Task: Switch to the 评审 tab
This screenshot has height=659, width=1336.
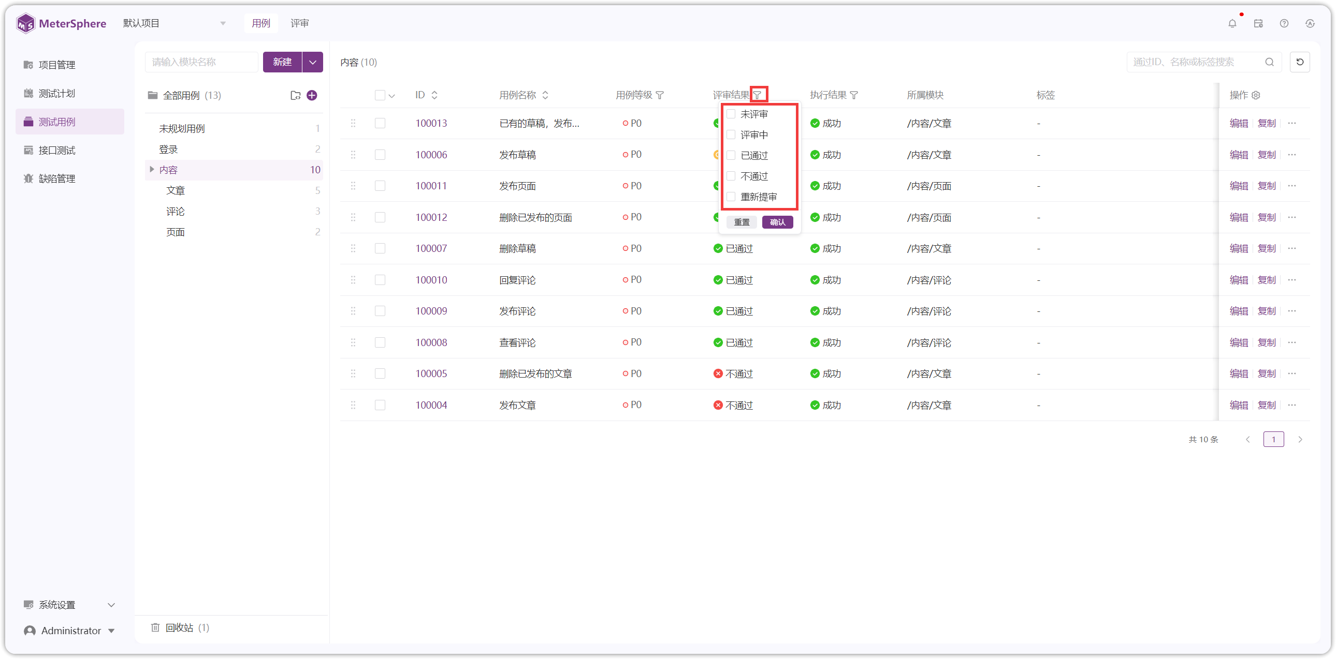Action: (x=299, y=23)
